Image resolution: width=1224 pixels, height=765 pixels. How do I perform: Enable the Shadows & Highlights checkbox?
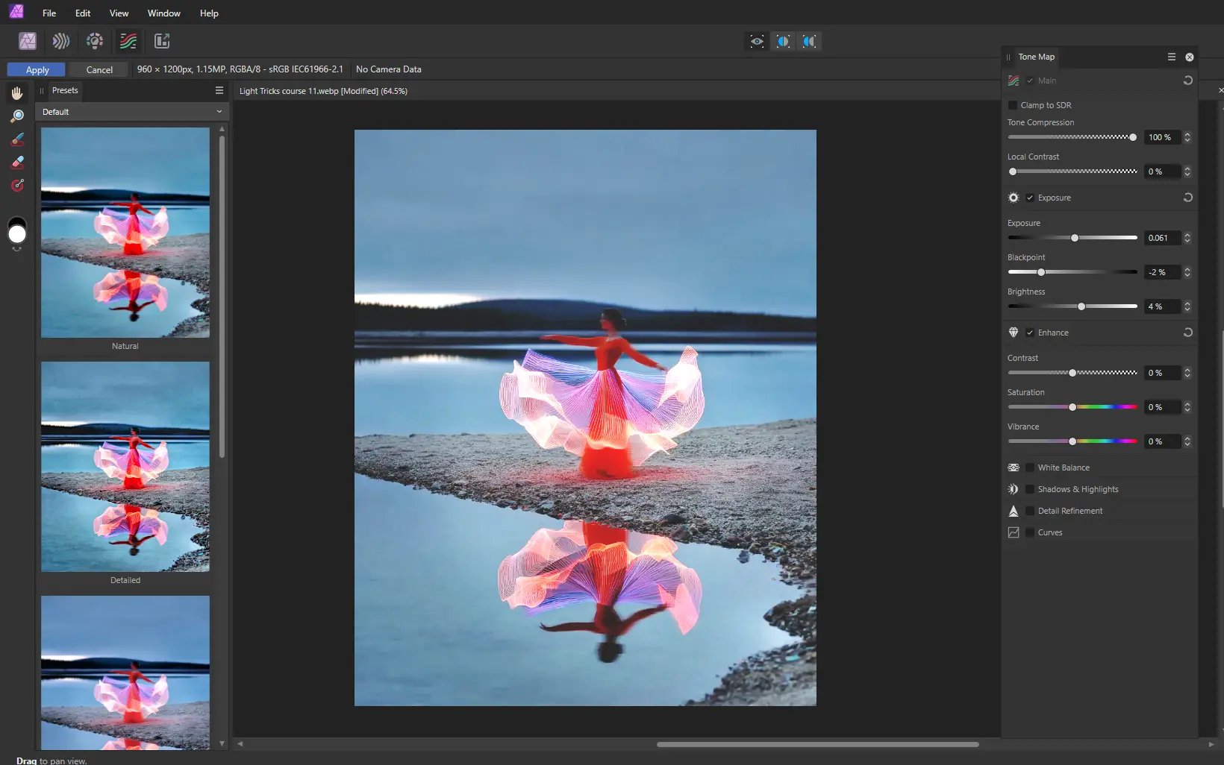[x=1030, y=489]
